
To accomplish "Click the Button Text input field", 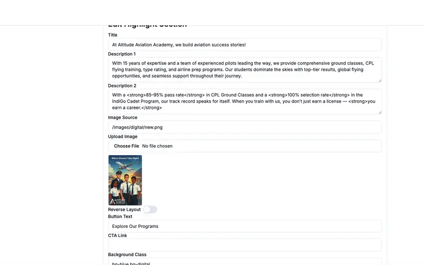I will tap(245, 226).
